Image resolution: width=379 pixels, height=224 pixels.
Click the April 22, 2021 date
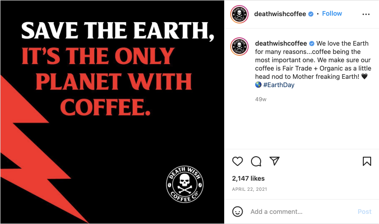(x=250, y=189)
